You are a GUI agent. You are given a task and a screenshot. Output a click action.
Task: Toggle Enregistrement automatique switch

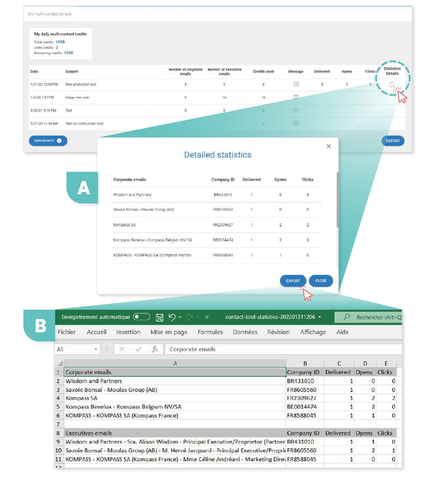tap(141, 317)
